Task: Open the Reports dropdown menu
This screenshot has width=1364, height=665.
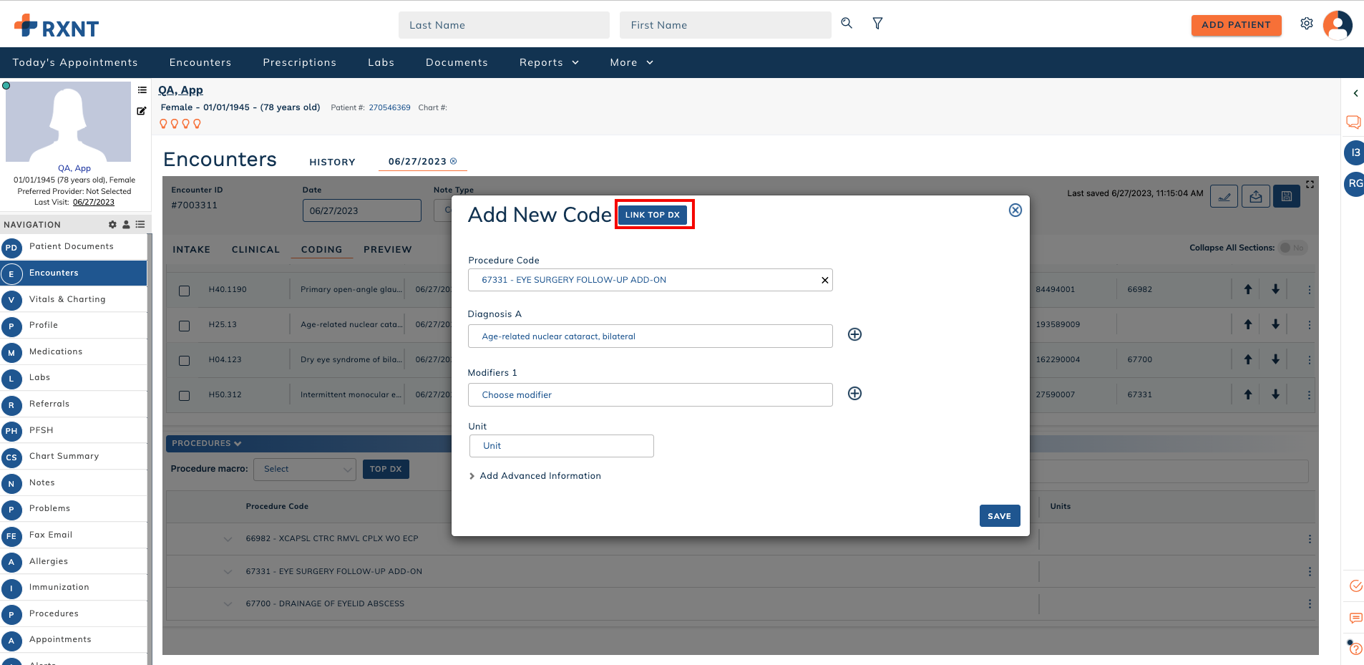Action: 549,63
